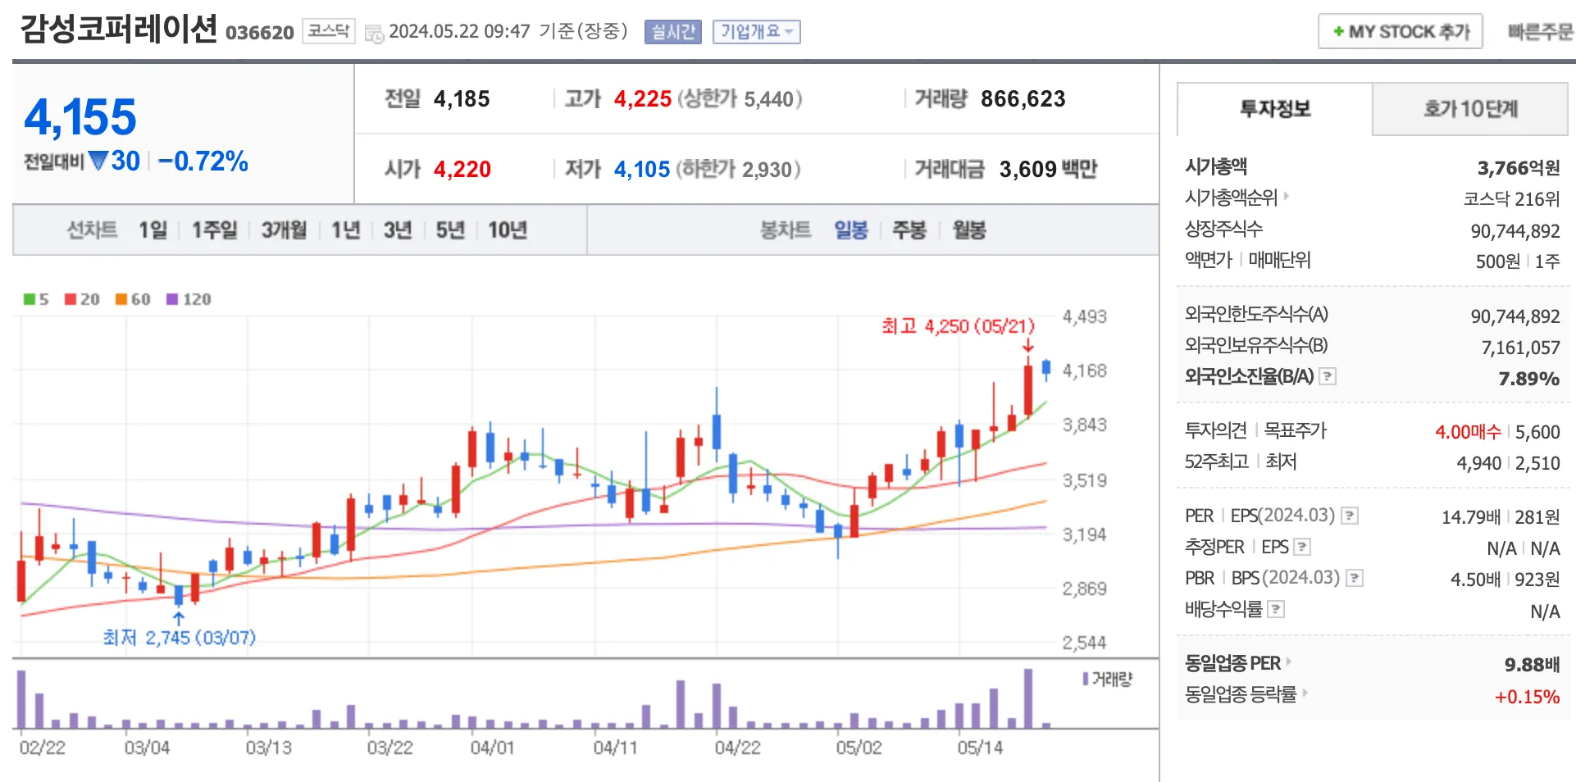Click the 코스닥 market badge
1576x782 pixels.
point(329,31)
